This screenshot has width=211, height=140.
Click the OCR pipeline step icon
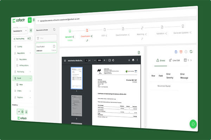[x=104, y=30]
